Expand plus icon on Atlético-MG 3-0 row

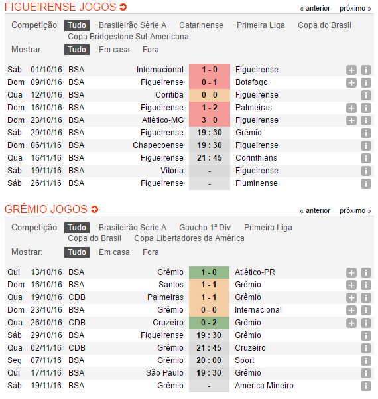(351, 120)
